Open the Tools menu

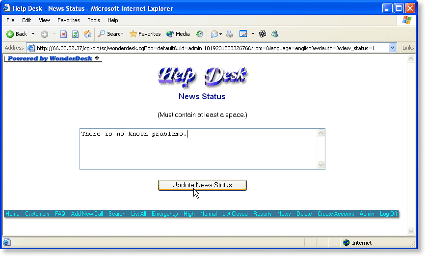point(94,20)
